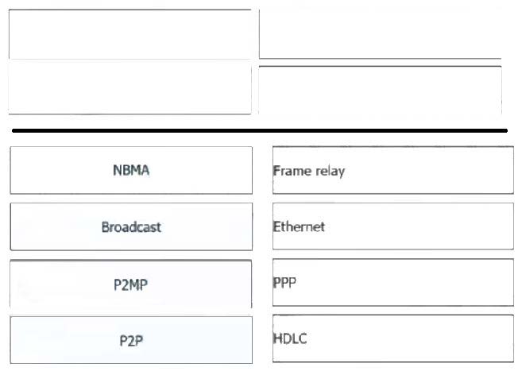This screenshot has width=518, height=375.
Task: Select the P2P box
Action: [131, 339]
